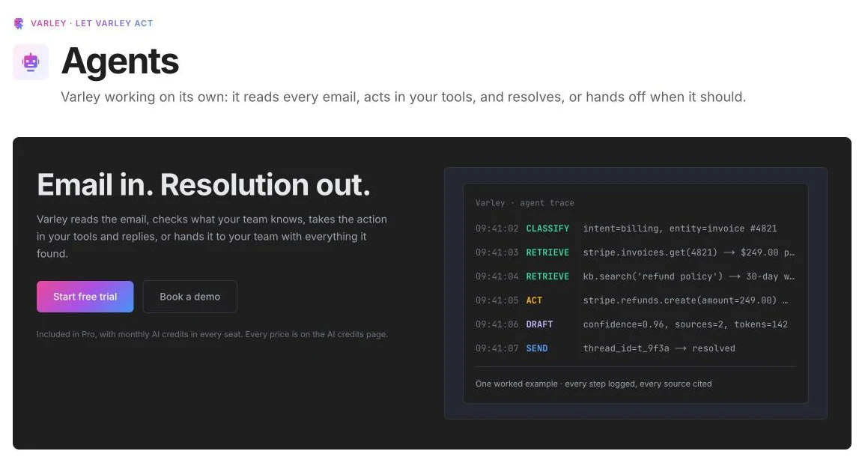Click the 'VARLEY · LET VARLEY ACT' breadcrumb text
The width and height of the screenshot is (865, 457).
pos(91,23)
